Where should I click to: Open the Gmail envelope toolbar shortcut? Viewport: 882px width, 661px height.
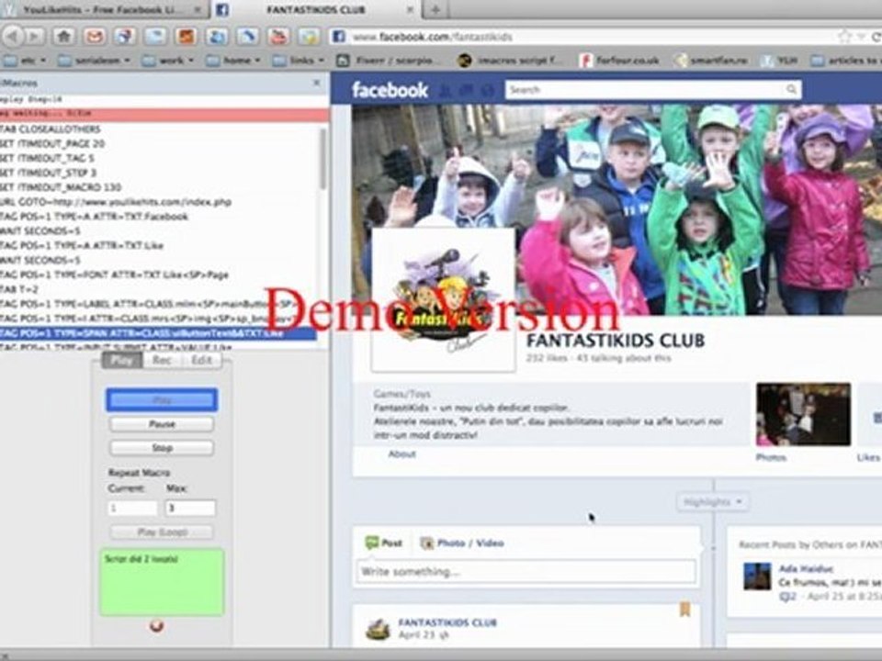[95, 37]
